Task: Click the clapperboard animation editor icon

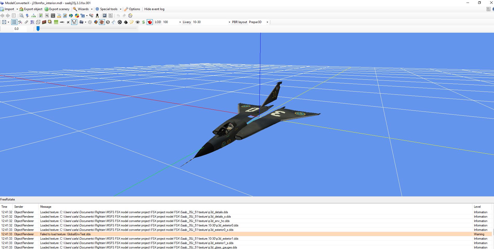Action: click(x=53, y=16)
